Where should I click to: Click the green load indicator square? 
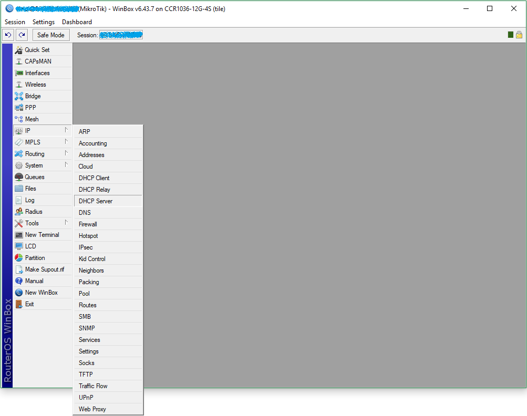(511, 35)
